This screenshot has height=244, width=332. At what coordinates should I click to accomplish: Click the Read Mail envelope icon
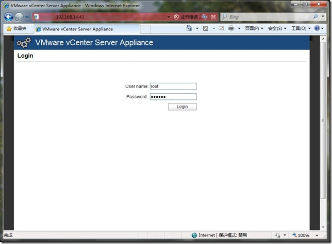tap(221, 28)
